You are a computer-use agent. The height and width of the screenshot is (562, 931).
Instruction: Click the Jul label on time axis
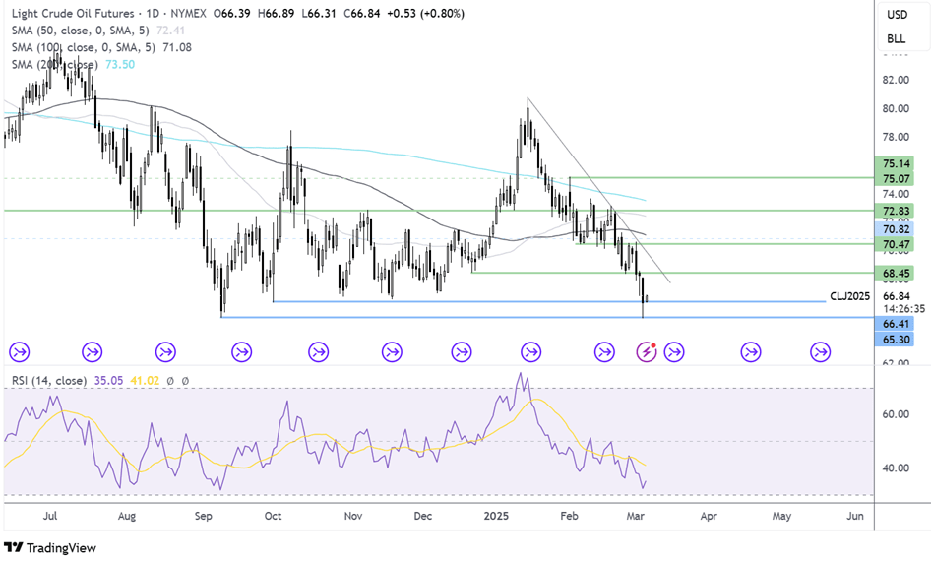pyautogui.click(x=50, y=516)
